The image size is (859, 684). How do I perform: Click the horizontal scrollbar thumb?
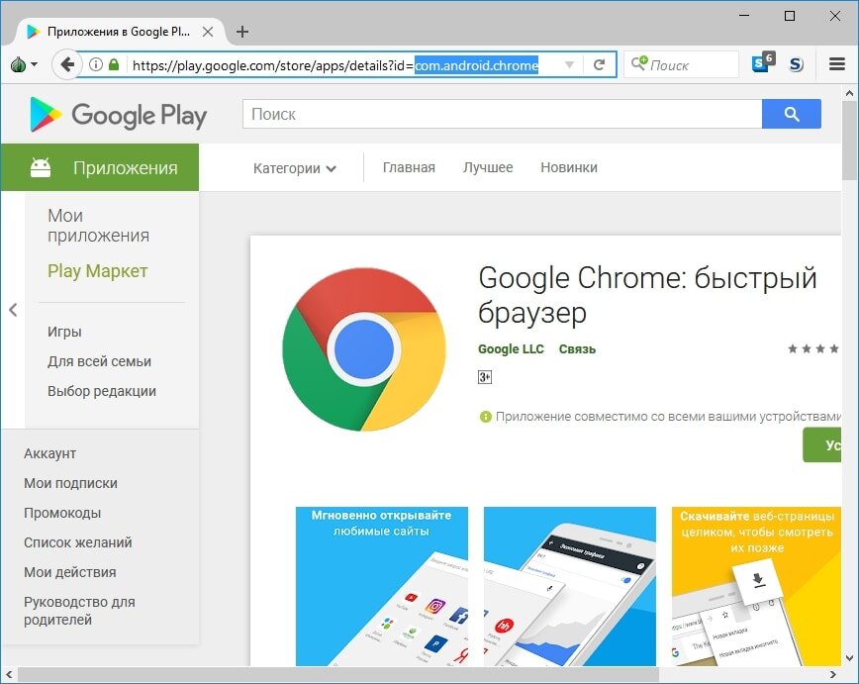(336, 674)
